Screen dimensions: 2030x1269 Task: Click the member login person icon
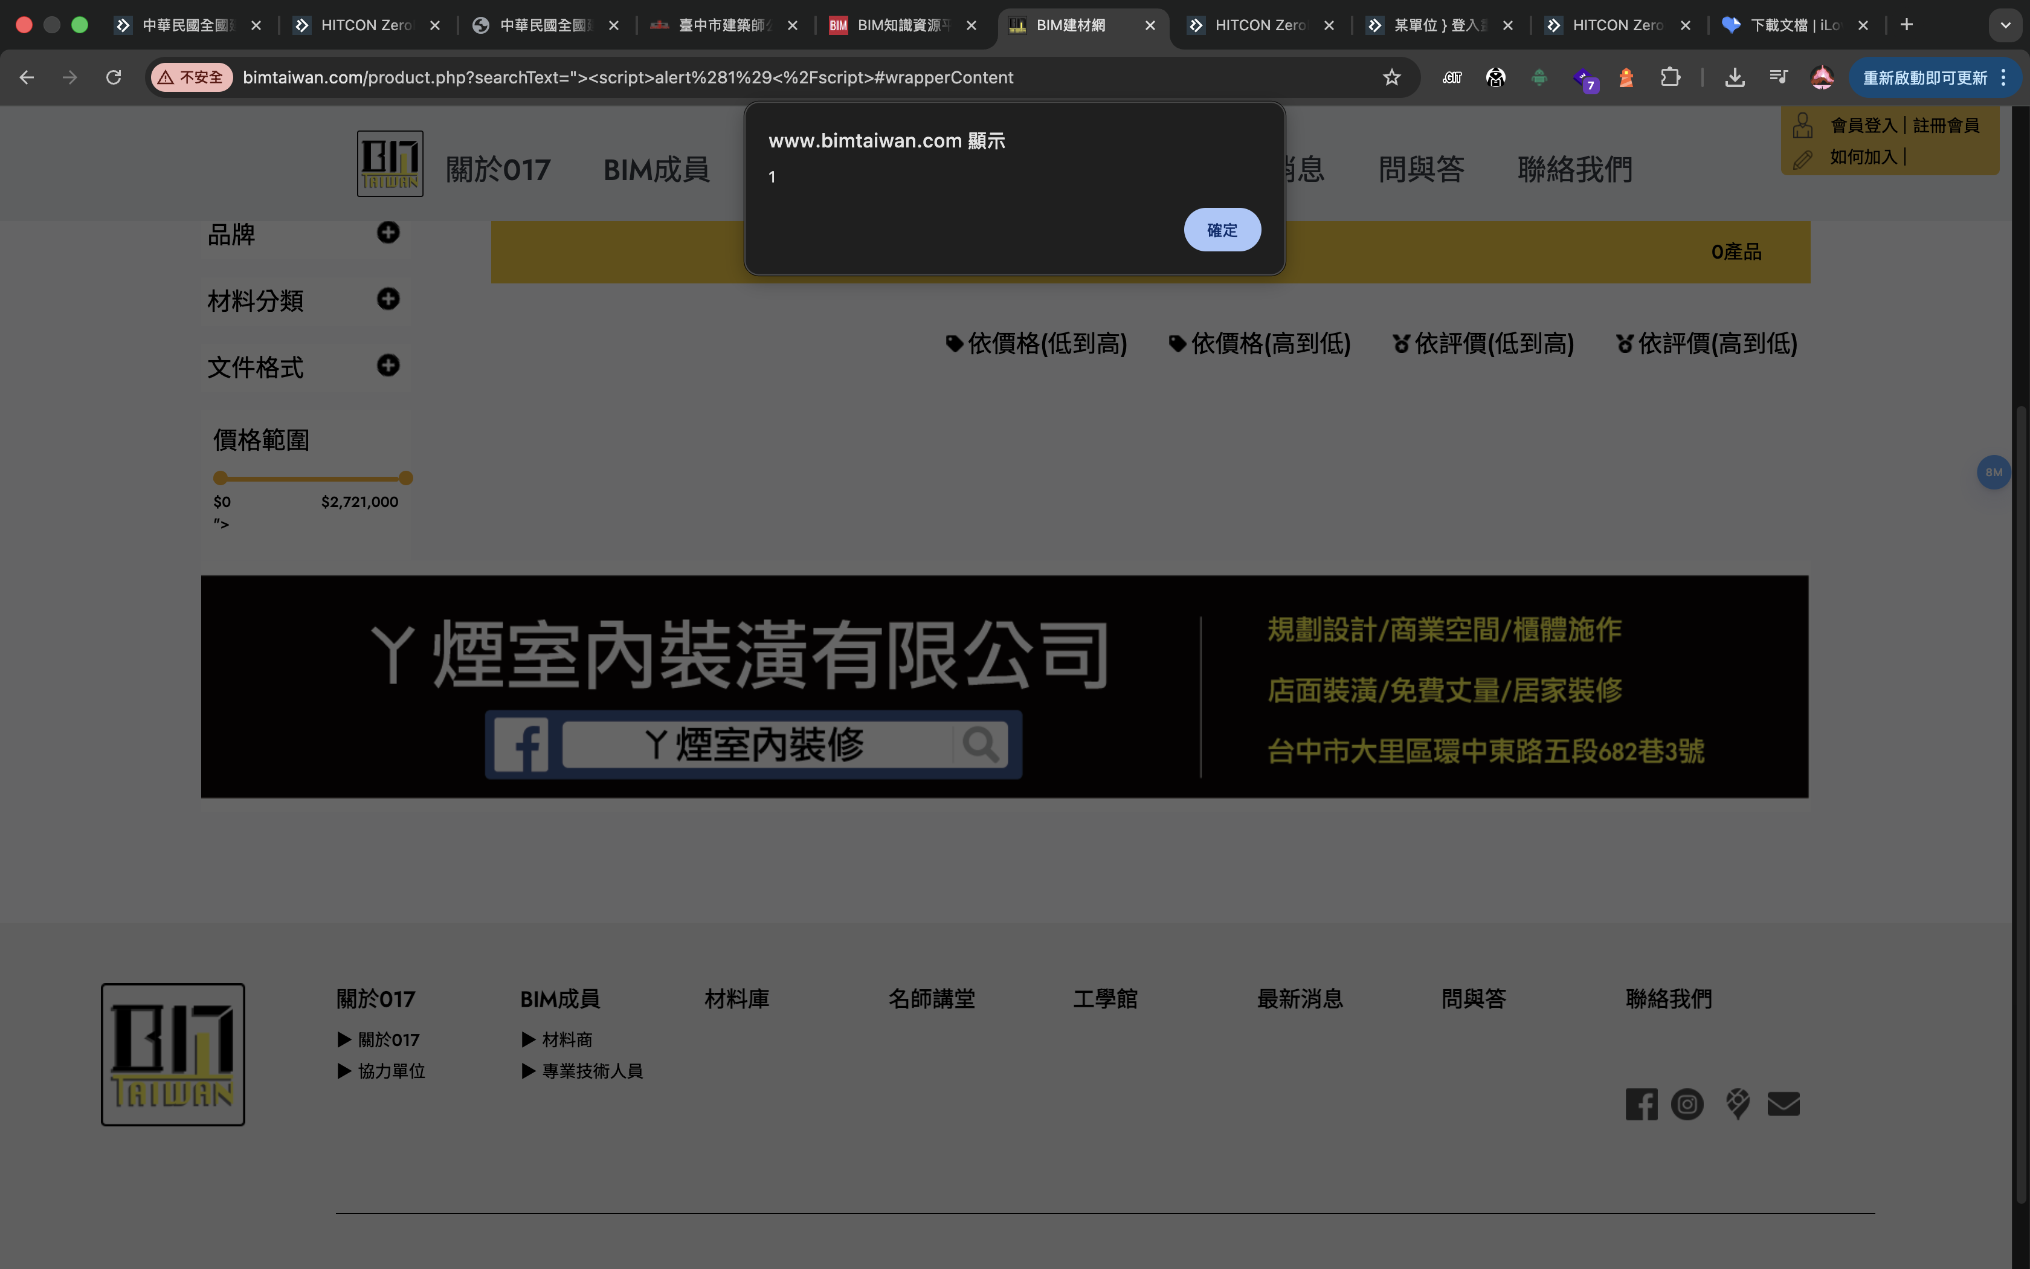click(1803, 125)
